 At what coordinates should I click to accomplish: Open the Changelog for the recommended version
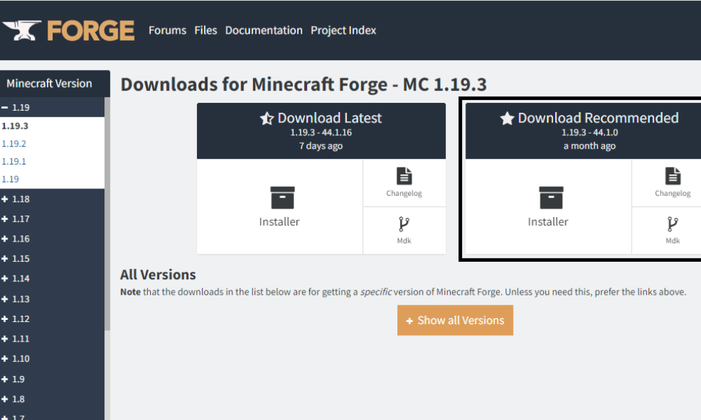(672, 181)
